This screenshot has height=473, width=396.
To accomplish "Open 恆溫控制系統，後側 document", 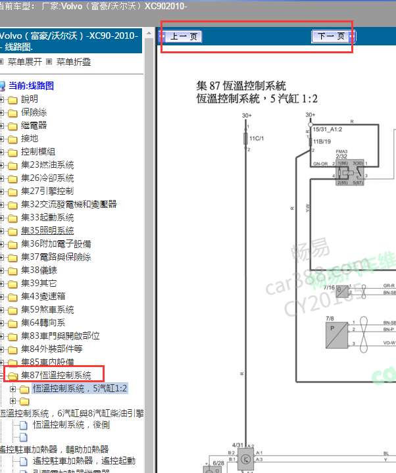I will coord(71,425).
